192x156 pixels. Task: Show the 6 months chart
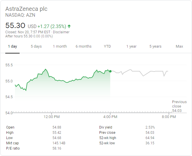click(83, 46)
